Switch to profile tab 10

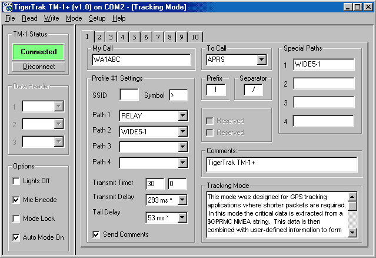tap(195, 37)
